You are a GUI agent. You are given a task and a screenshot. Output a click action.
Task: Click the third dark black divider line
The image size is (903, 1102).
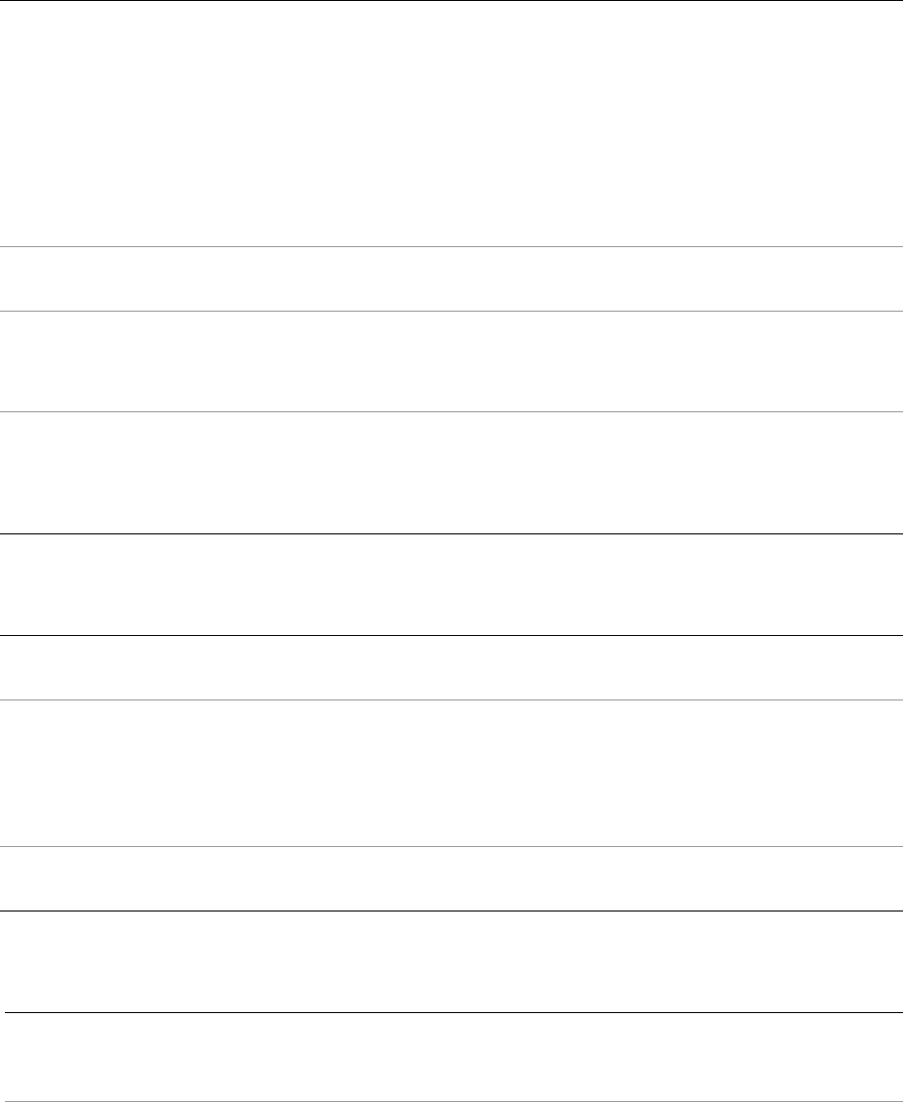(x=451, y=911)
